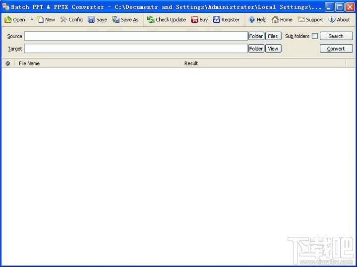Go to Home page icon
Screen dimensions: 357x267
coord(275,20)
